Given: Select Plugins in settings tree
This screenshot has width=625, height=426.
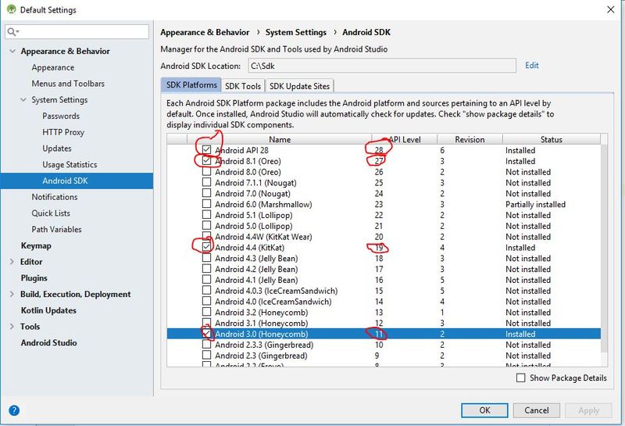Looking at the screenshot, I should [x=34, y=278].
